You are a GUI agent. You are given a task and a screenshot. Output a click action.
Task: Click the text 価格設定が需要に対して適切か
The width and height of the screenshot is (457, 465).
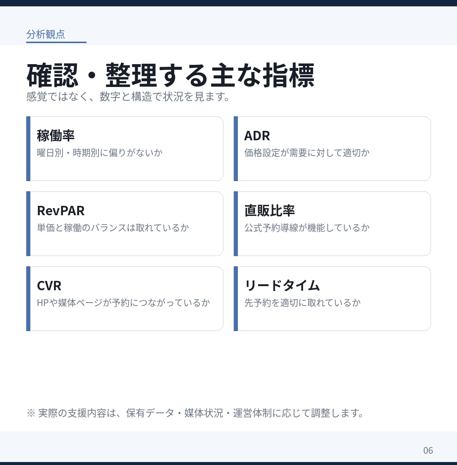tap(307, 153)
